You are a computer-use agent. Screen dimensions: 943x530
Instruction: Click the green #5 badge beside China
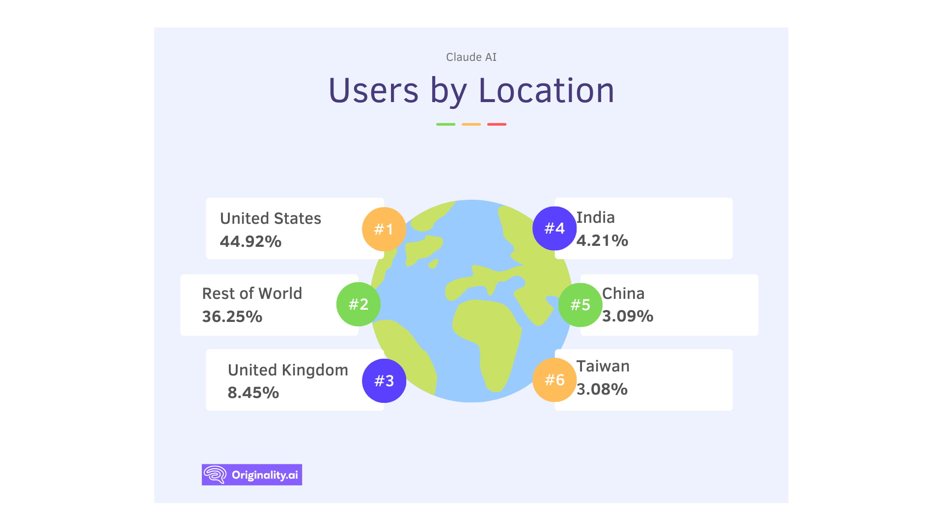pos(580,304)
